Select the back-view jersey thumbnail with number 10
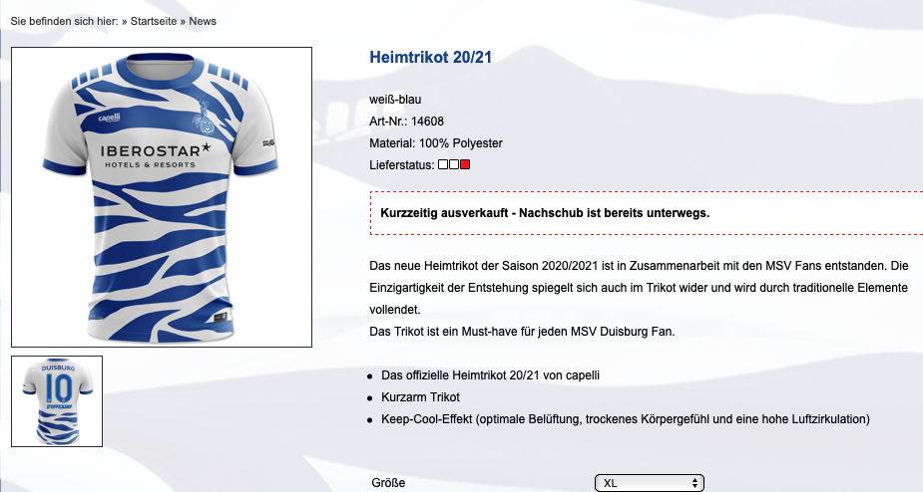Screen dimensions: 923x492 point(57,401)
